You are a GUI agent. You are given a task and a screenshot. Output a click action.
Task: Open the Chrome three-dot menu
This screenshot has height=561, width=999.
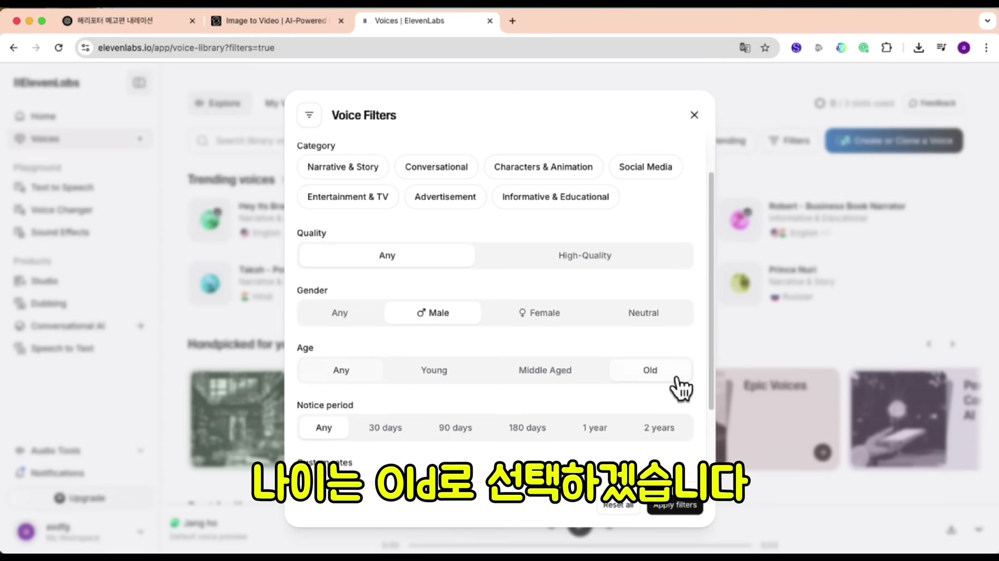click(986, 48)
